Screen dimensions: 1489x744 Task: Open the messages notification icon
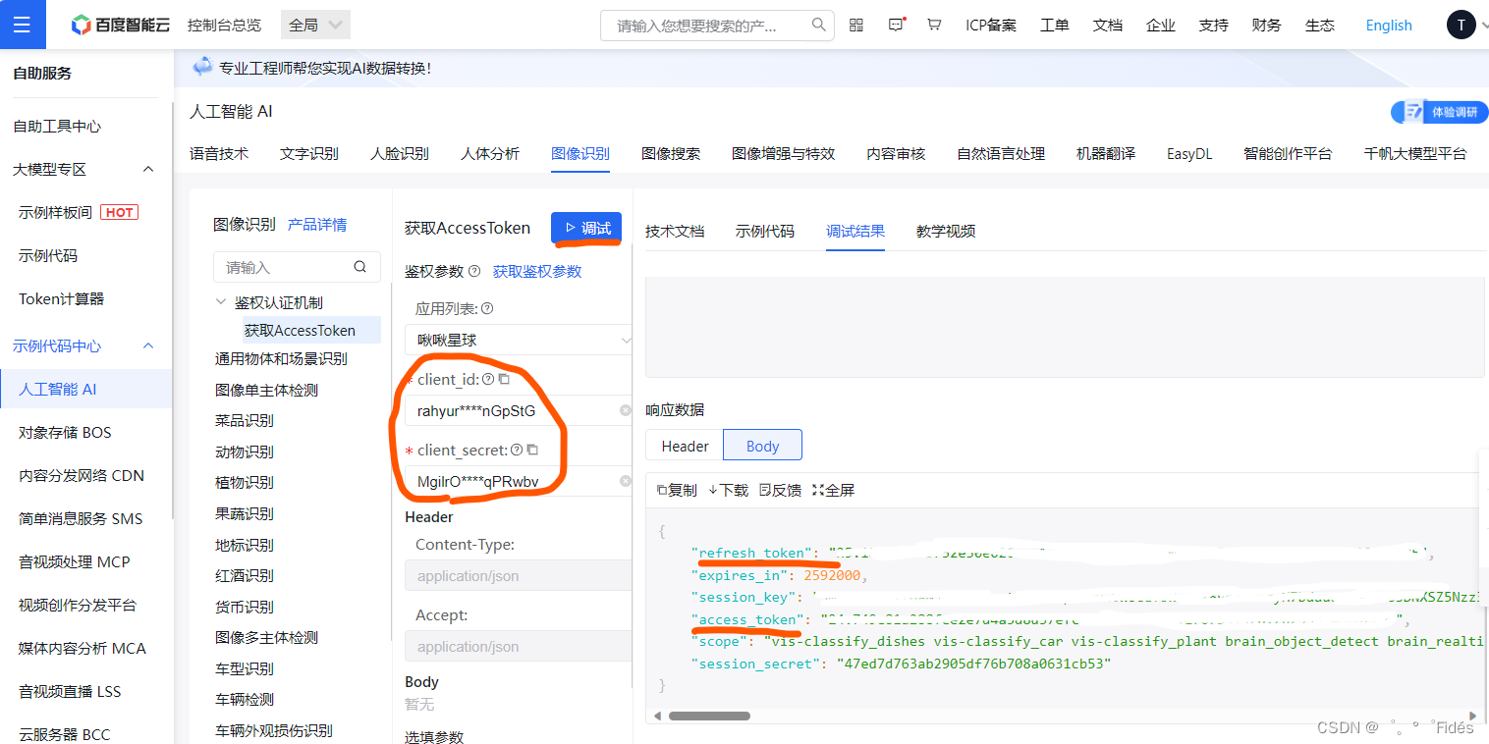pos(896,26)
